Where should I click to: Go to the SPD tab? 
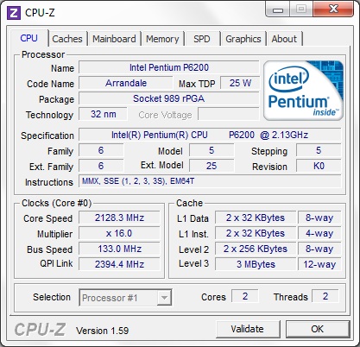[x=201, y=39]
